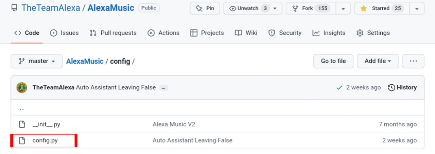This screenshot has width=435, height=154.
Task: Open the Insights graph tab
Action: coord(329,33)
